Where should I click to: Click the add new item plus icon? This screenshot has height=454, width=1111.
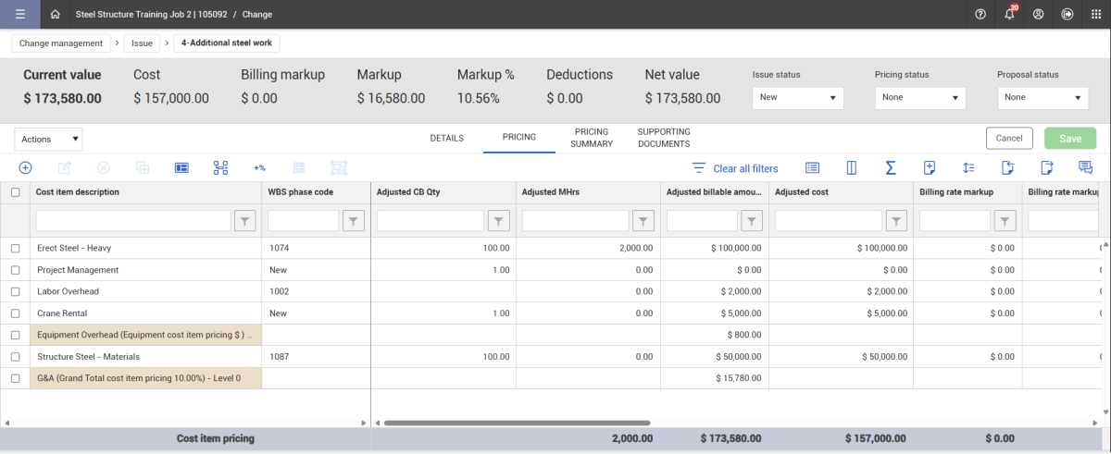click(x=26, y=167)
